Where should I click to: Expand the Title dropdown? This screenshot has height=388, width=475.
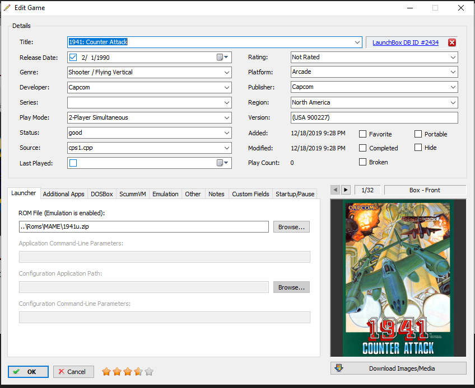[x=357, y=42]
